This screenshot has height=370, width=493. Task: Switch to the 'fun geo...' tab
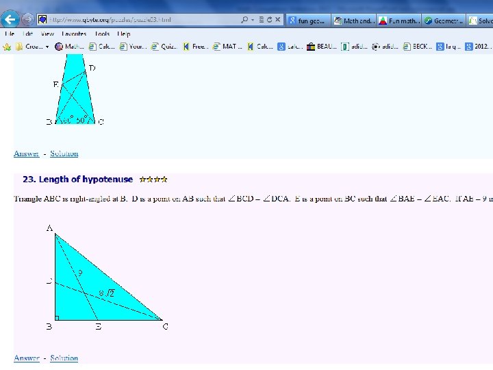click(308, 21)
